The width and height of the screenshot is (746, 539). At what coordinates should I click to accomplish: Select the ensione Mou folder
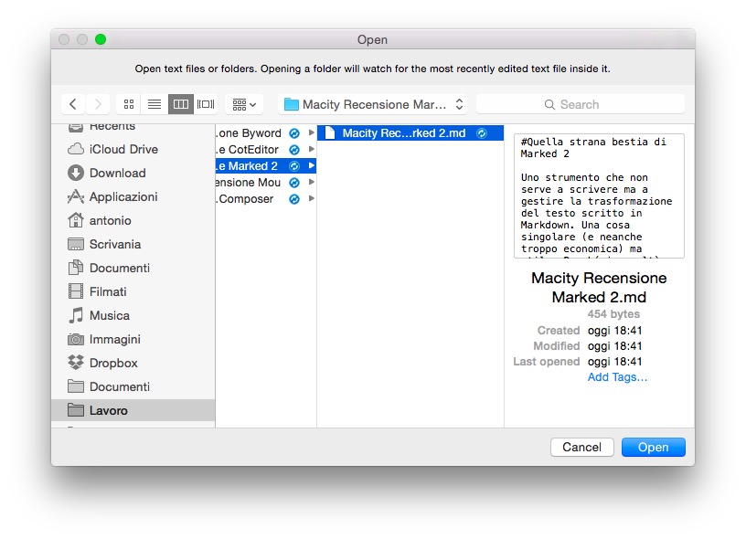click(265, 183)
